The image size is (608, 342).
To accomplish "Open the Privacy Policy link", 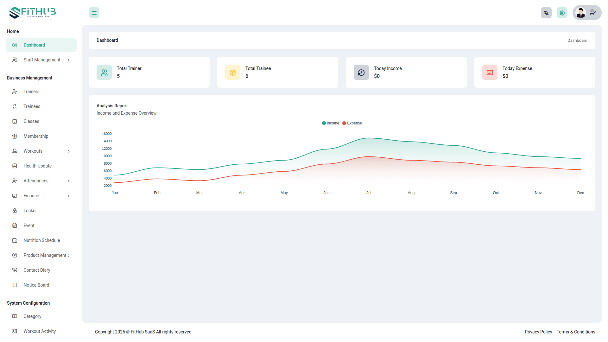I will tap(538, 332).
